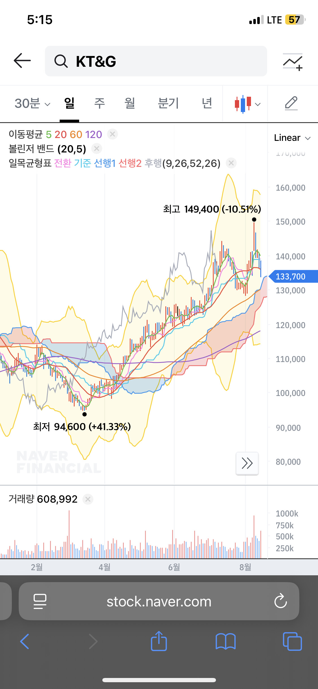The height and width of the screenshot is (689, 318).
Task: Tap the 최저 94,600 low label
Action: coord(82,427)
